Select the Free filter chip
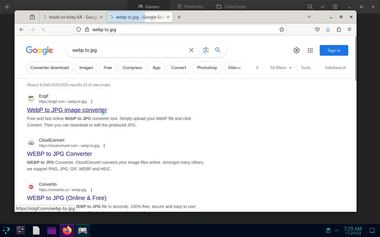 click(108, 68)
